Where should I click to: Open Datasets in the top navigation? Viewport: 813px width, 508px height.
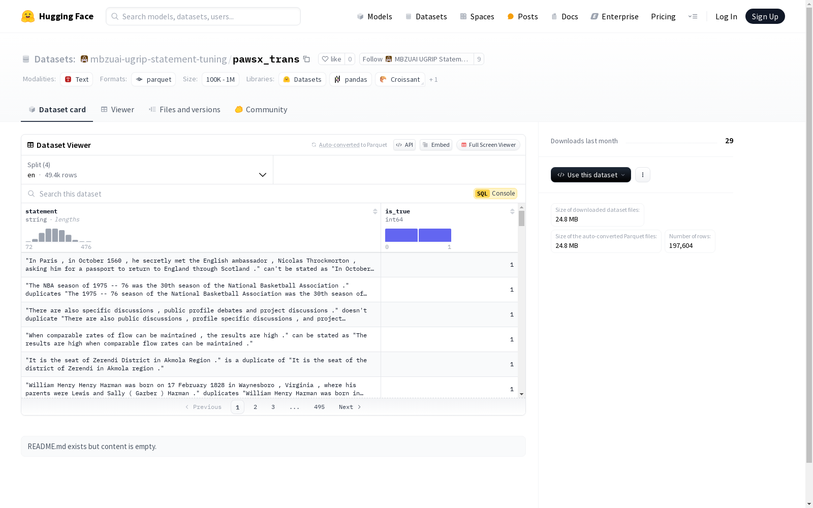click(426, 16)
